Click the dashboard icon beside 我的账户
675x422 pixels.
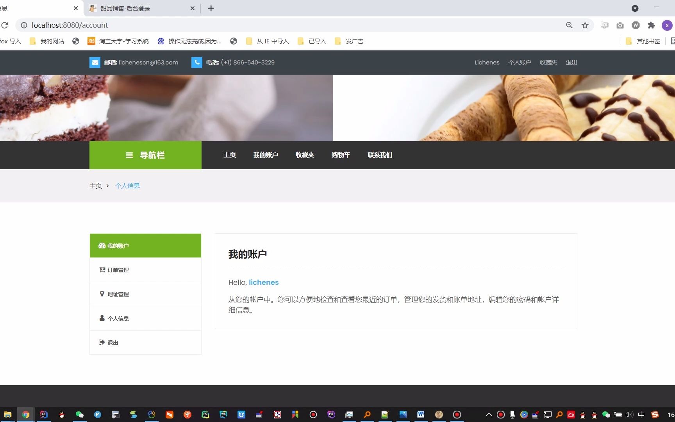(x=102, y=245)
